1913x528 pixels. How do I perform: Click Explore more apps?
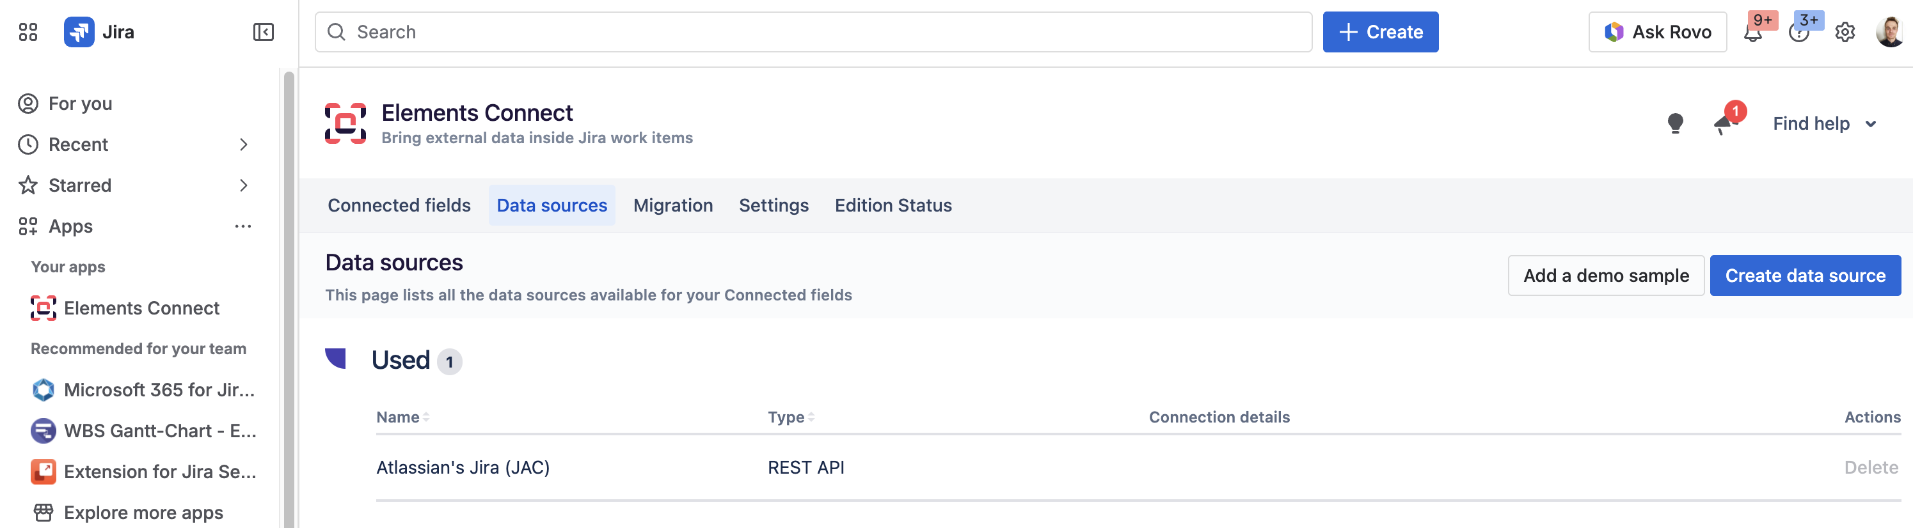pyautogui.click(x=142, y=513)
